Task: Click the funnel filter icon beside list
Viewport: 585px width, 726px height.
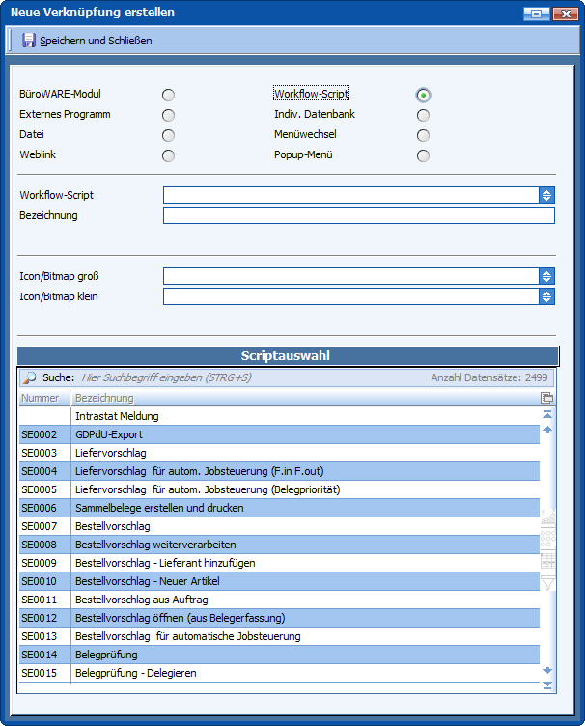Action: (x=548, y=582)
